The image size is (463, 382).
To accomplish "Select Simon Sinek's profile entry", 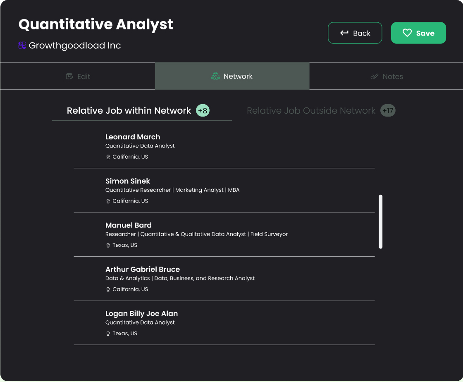I will point(224,190).
